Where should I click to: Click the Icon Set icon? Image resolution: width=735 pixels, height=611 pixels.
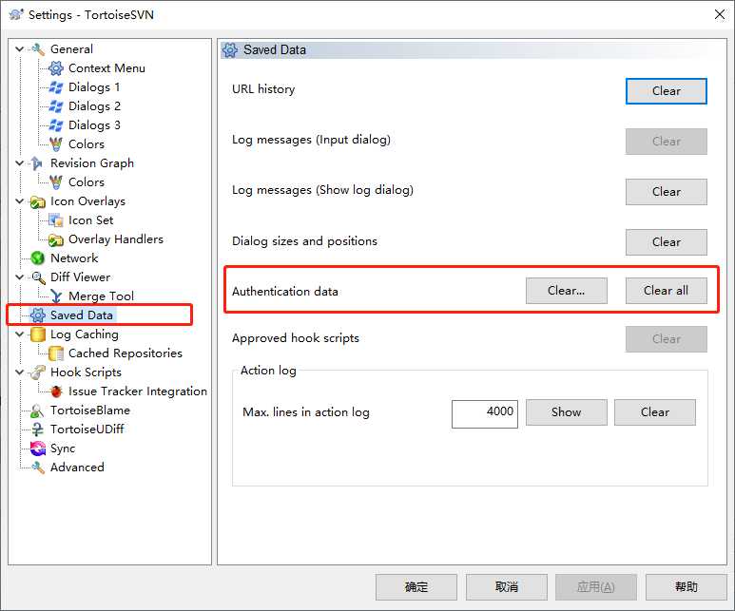click(x=56, y=220)
